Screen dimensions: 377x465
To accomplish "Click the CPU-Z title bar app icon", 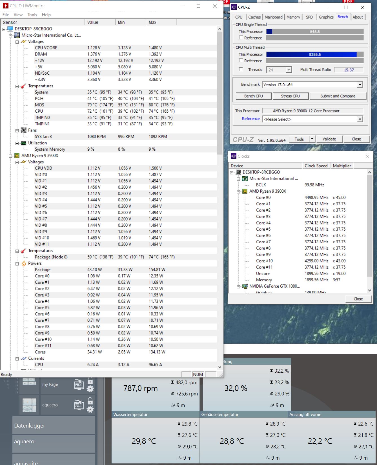I will (x=234, y=7).
